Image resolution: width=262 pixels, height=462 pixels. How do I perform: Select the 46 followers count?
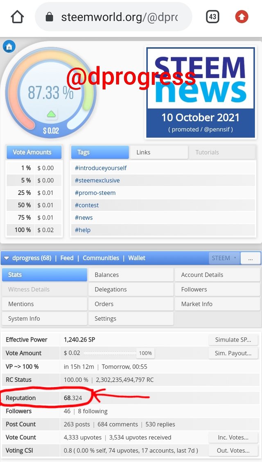pos(67,411)
